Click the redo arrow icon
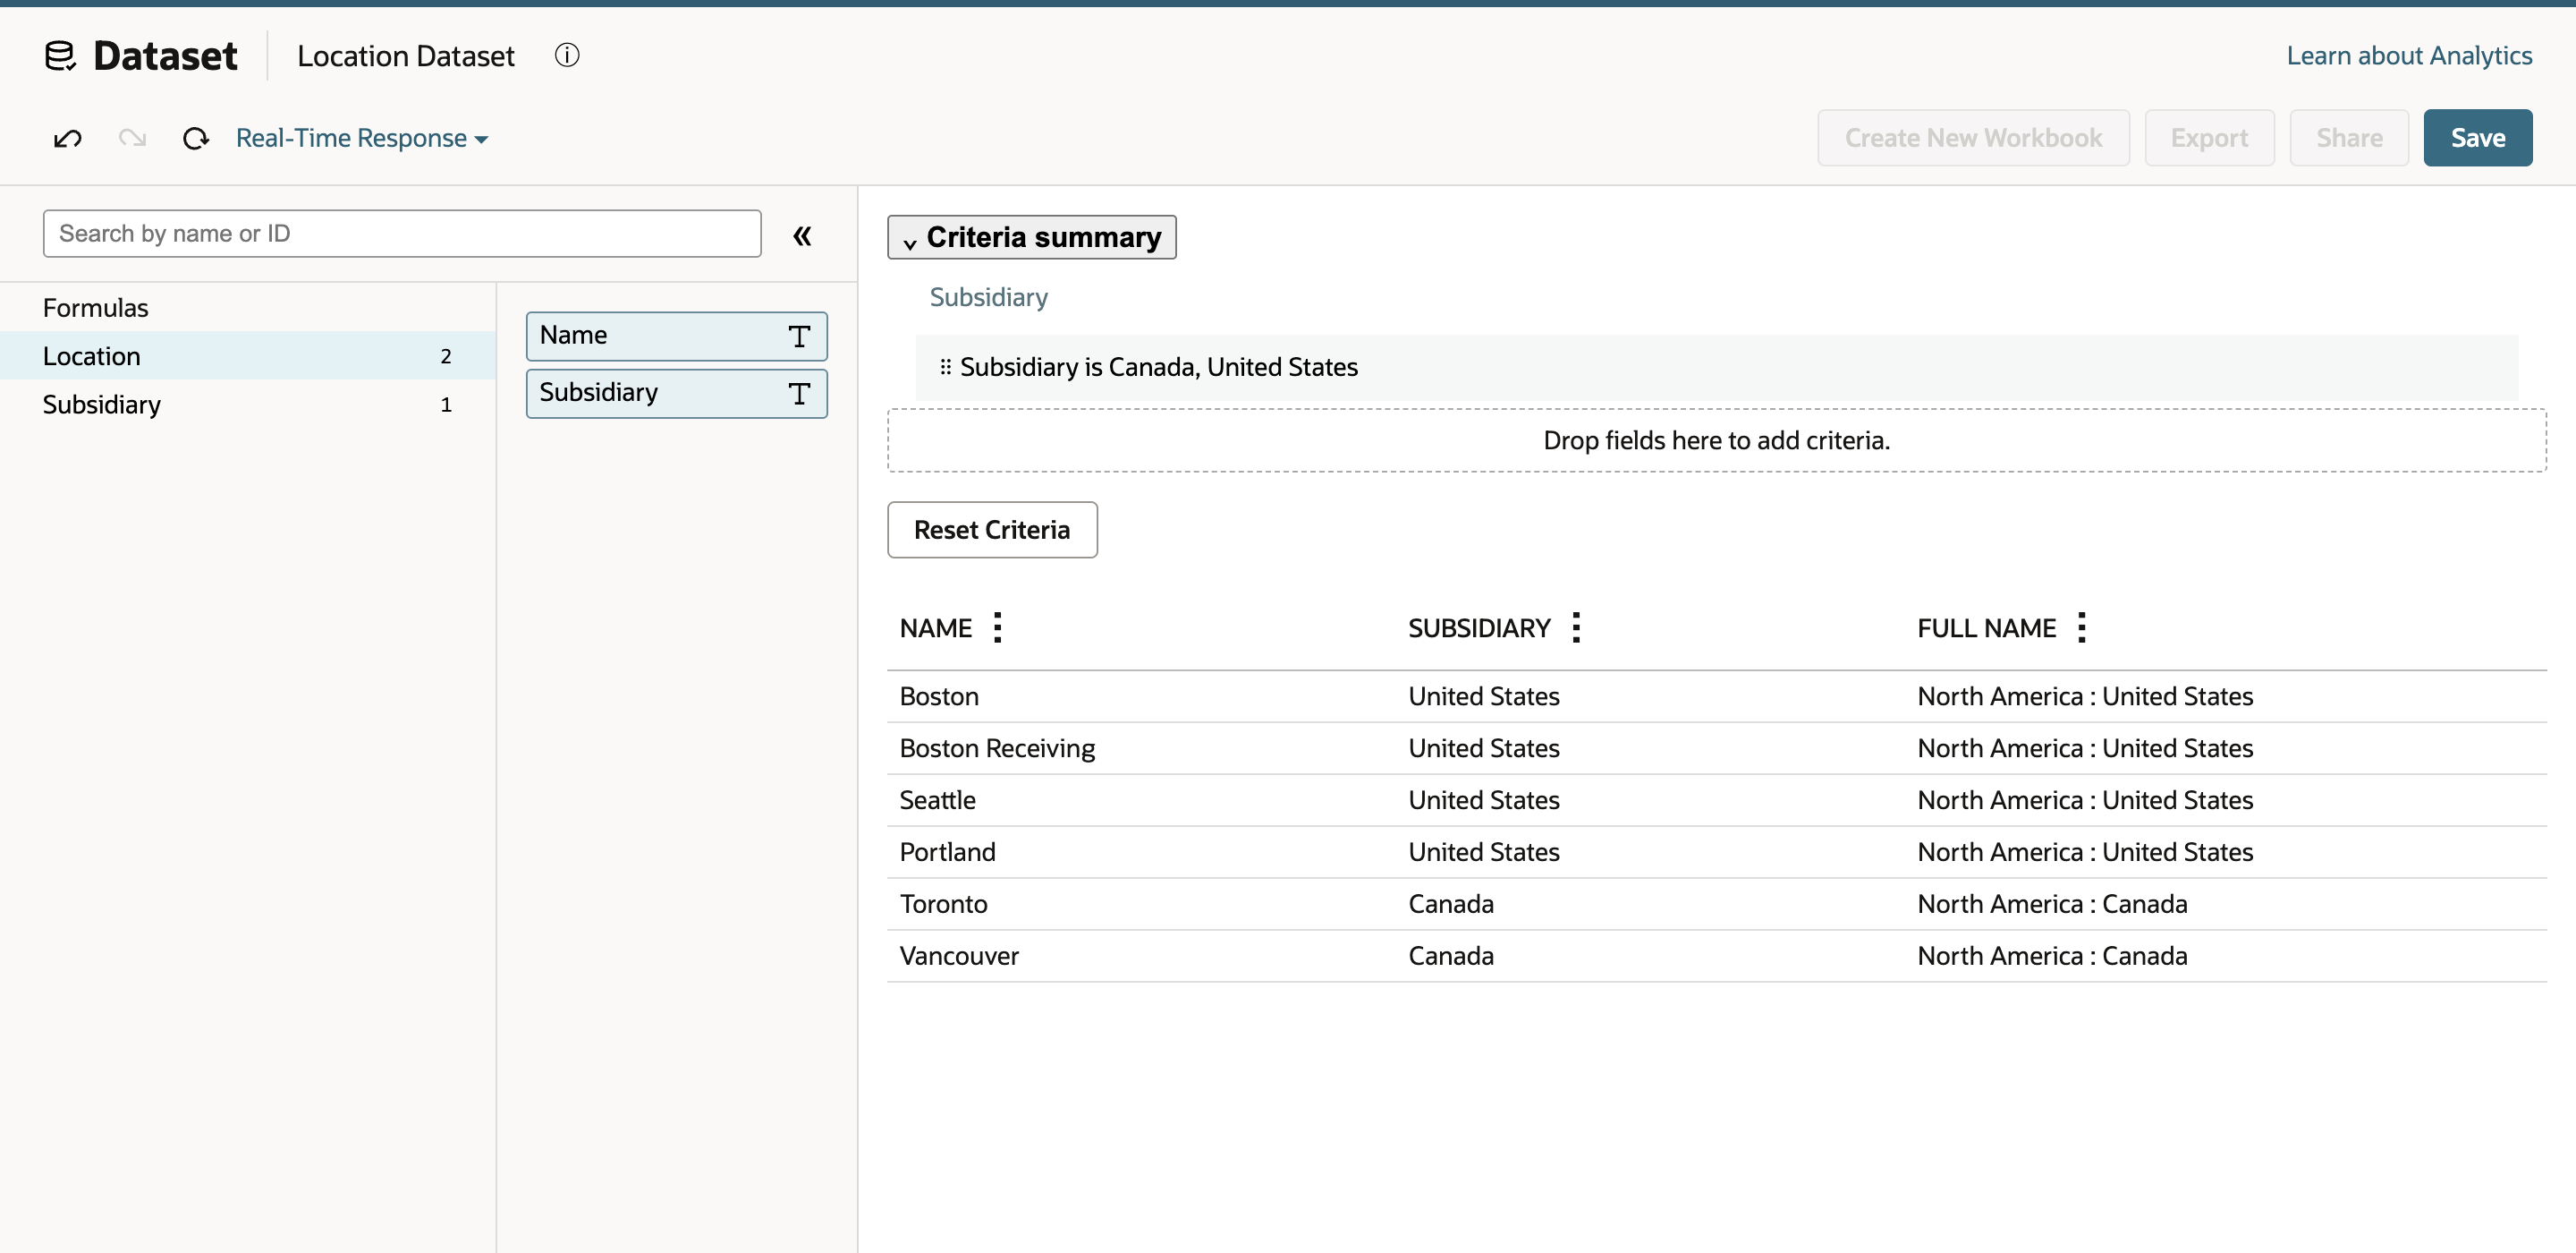2576x1253 pixels. [132, 138]
